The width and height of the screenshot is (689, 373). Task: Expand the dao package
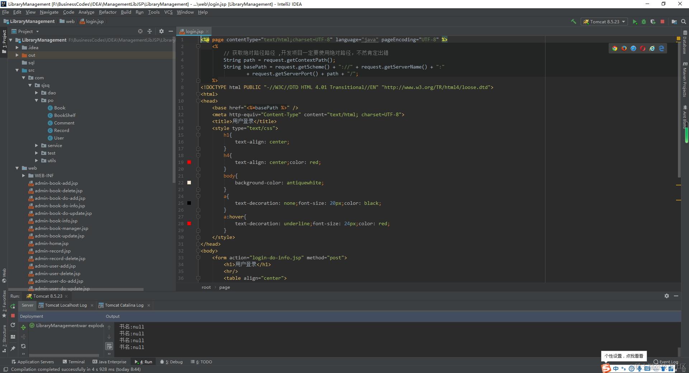click(x=37, y=93)
